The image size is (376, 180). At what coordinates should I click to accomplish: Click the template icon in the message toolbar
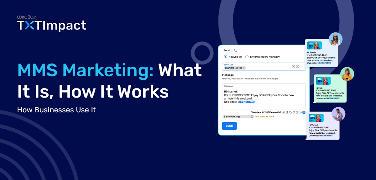(x=297, y=112)
